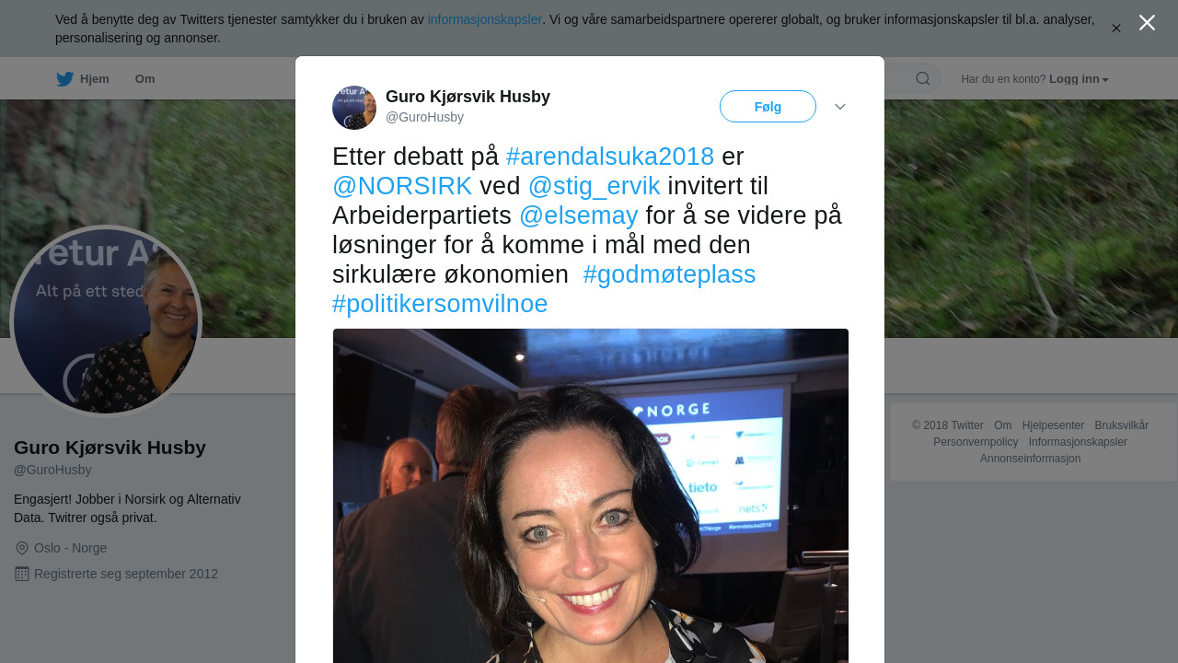The height and width of the screenshot is (663, 1178).
Task: Open the #politikersomvilnoe hashtag
Action: [x=440, y=304]
